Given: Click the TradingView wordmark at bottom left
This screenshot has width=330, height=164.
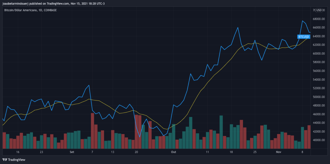Looking at the screenshot, I should pos(16,159).
